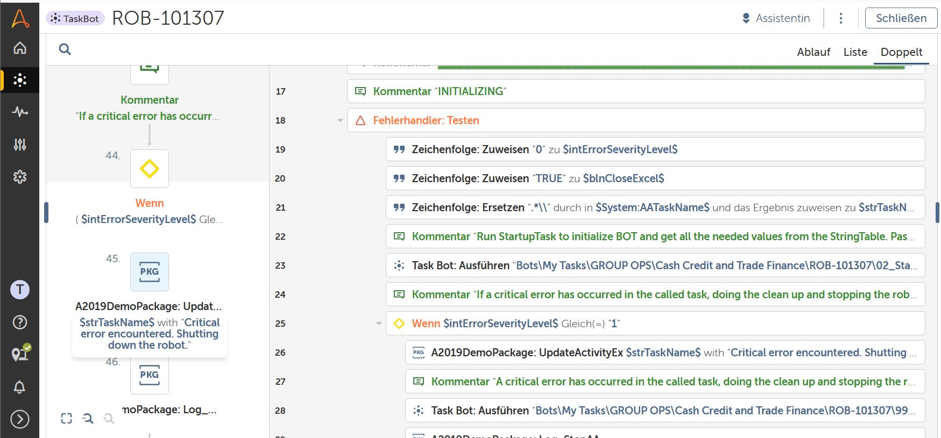941x438 pixels.
Task: Select line 27 Kommentar critical error
Action: [x=665, y=382]
